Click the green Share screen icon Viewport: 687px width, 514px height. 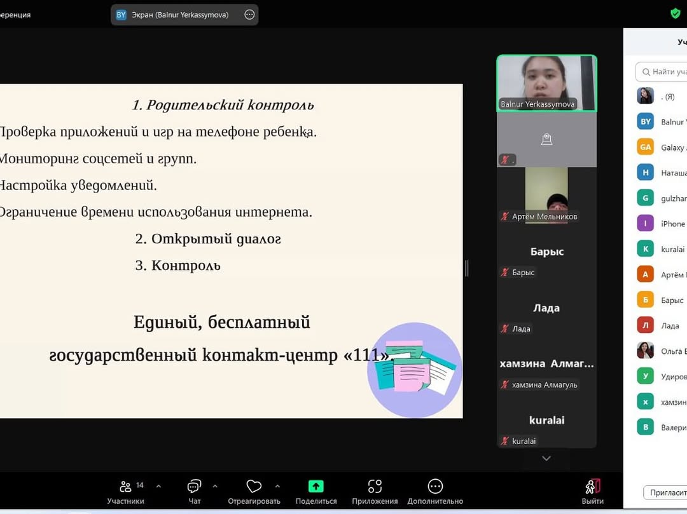tap(316, 487)
